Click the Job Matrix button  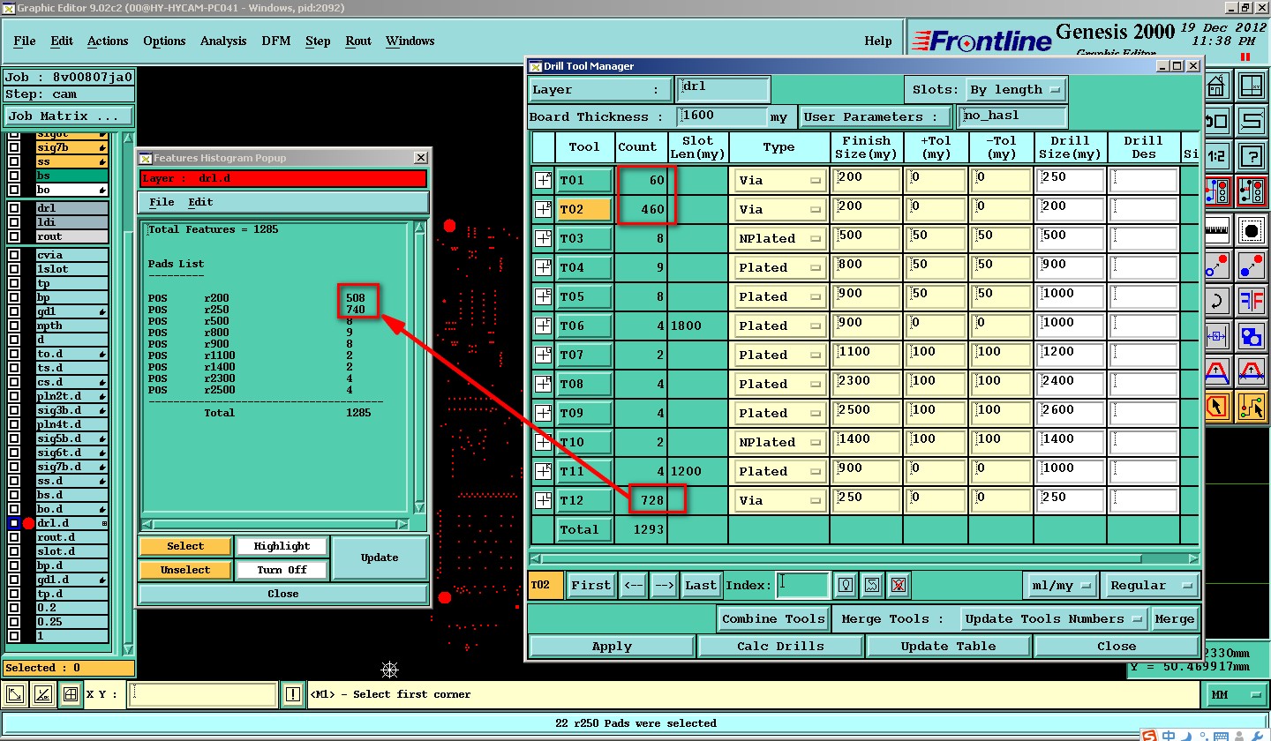(x=69, y=116)
